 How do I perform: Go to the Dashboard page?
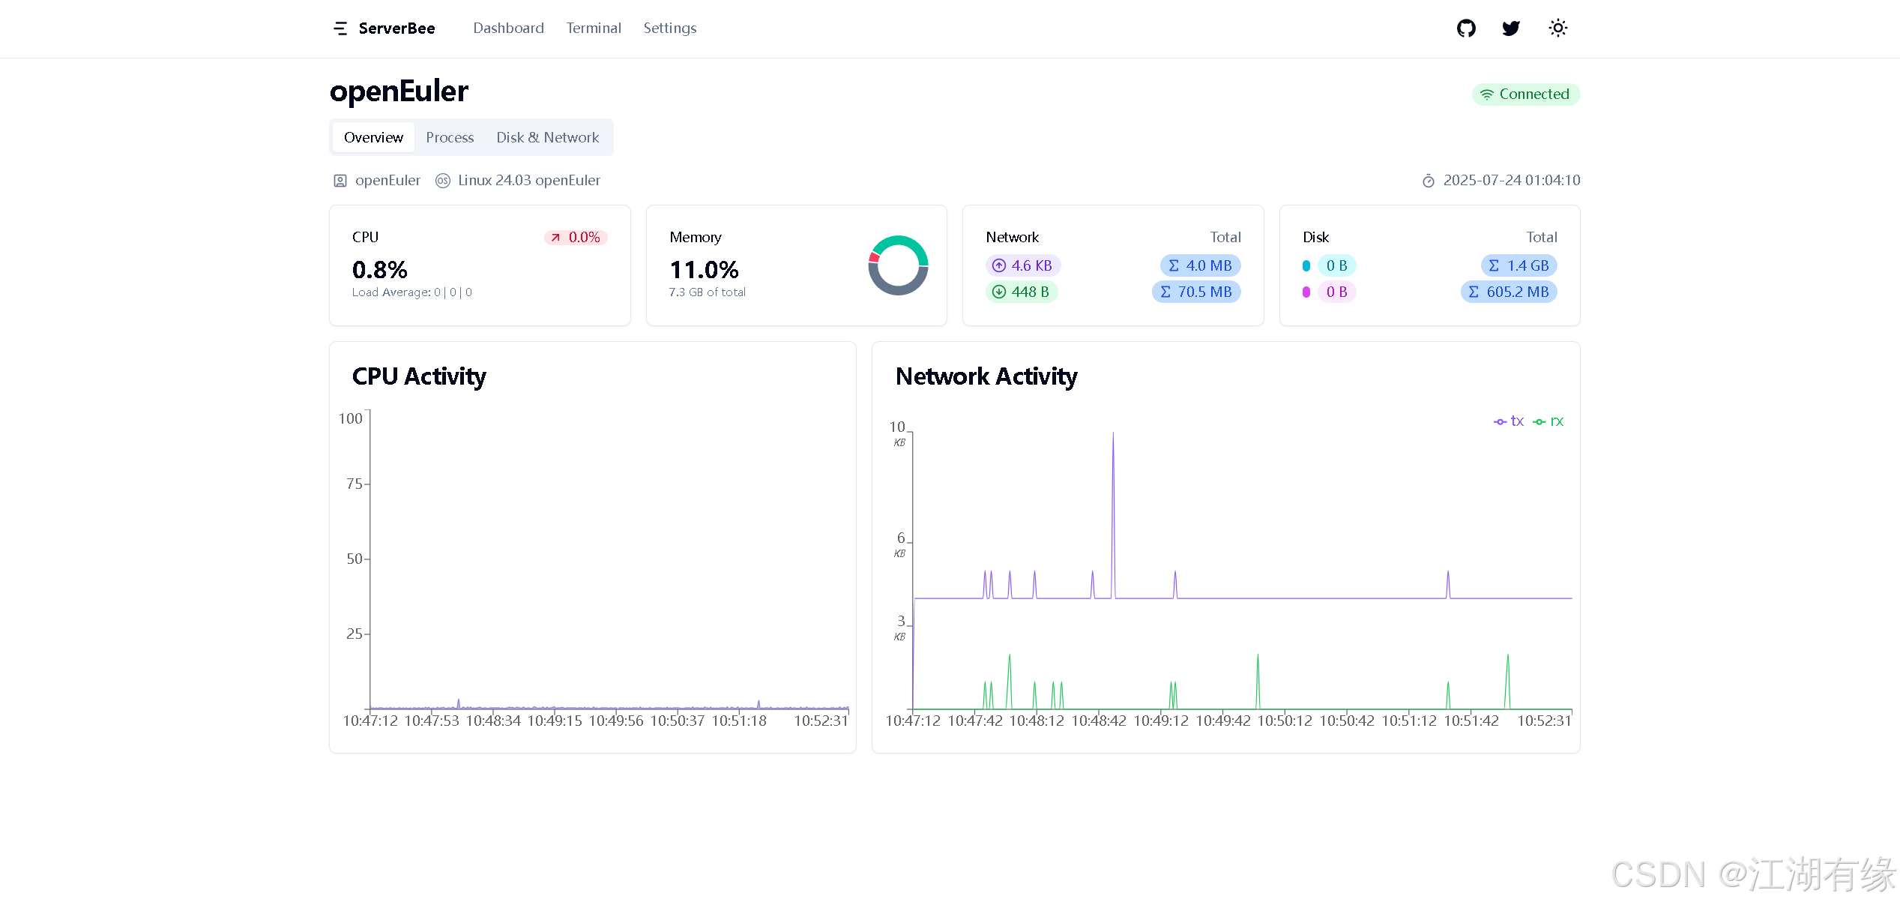pos(508,28)
